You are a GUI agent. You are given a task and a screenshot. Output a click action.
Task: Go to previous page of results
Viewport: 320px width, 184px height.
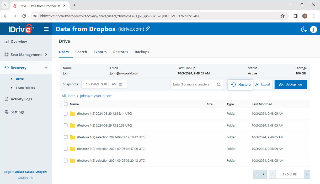click(272, 174)
